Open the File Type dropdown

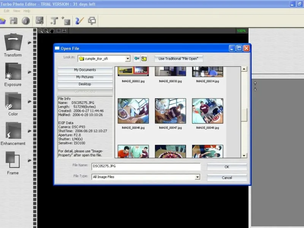coord(197,177)
